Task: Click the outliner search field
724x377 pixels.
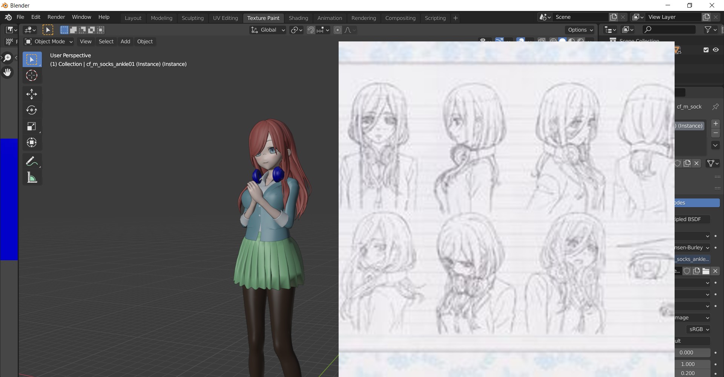Action: coord(669,29)
